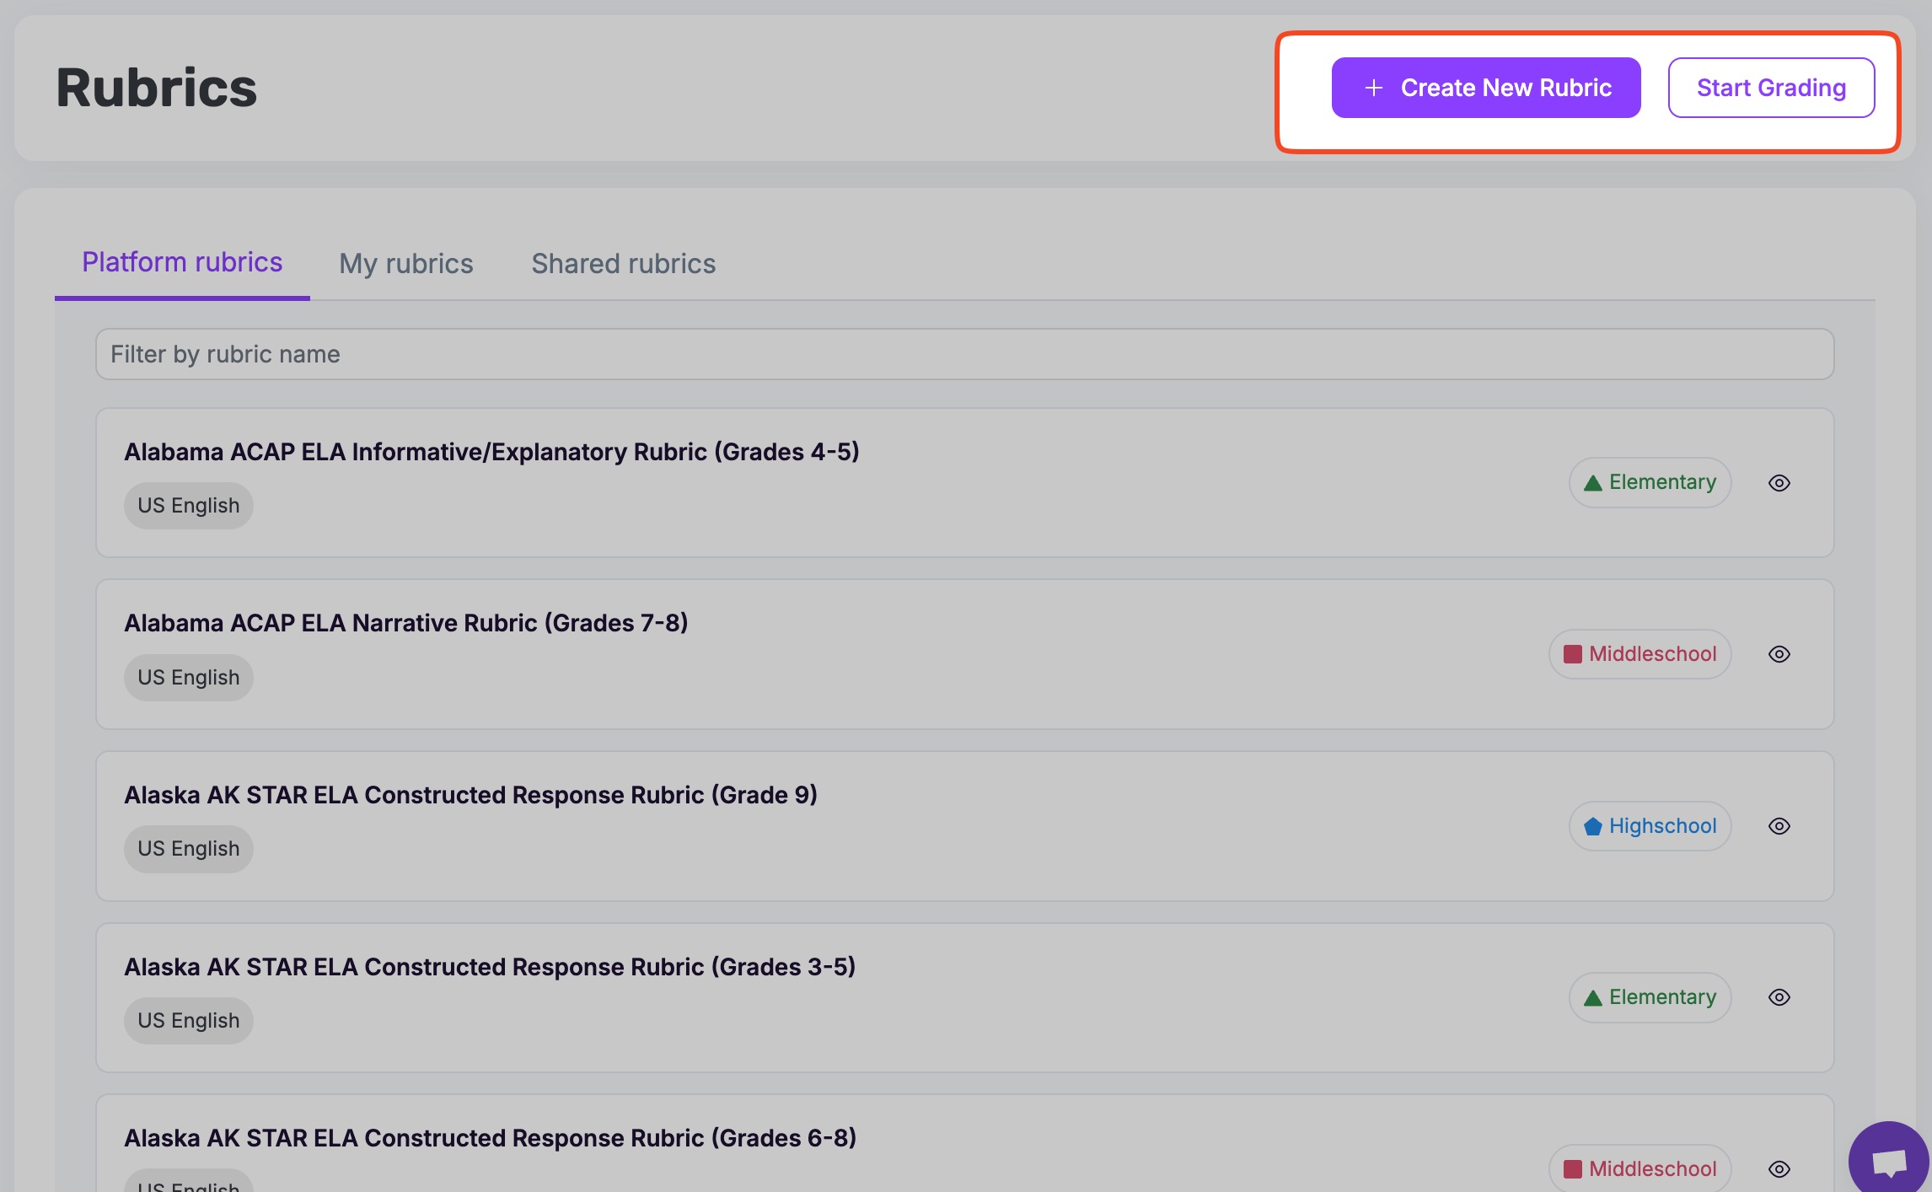
Task: Click US English tag on Alabama Grades 4-5
Action: [189, 506]
